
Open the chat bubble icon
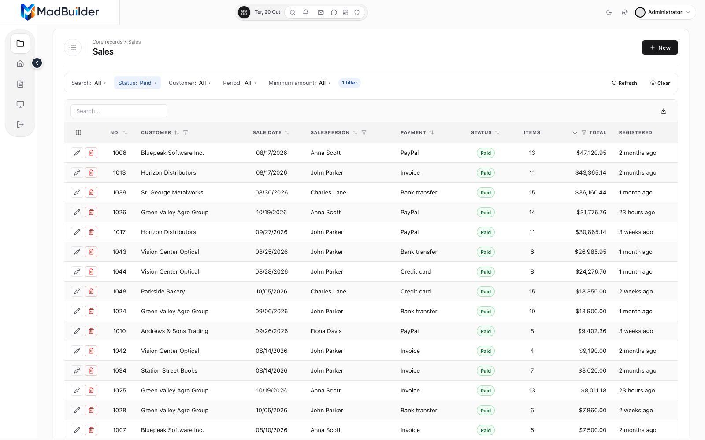(x=334, y=12)
